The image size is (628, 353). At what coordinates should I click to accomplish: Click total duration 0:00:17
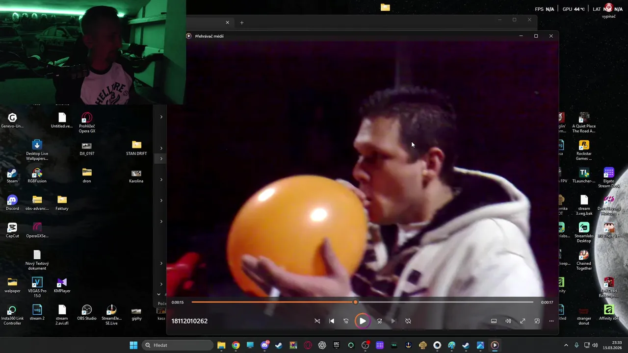tap(547, 303)
